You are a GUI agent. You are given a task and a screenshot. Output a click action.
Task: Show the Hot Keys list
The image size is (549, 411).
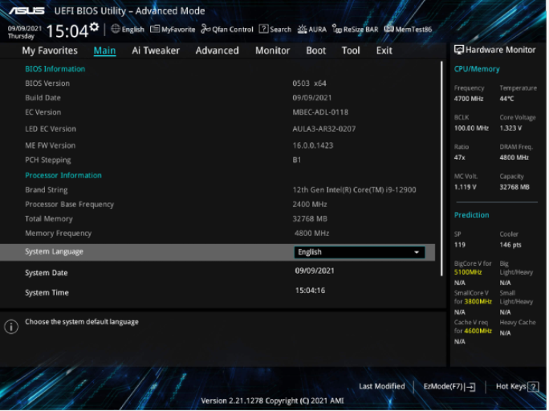pos(517,387)
